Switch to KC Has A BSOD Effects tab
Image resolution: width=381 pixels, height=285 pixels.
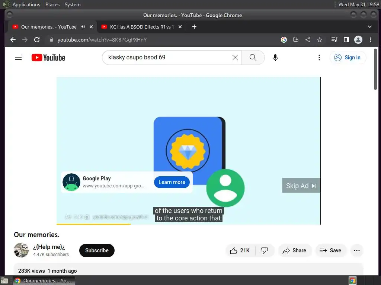[142, 27]
